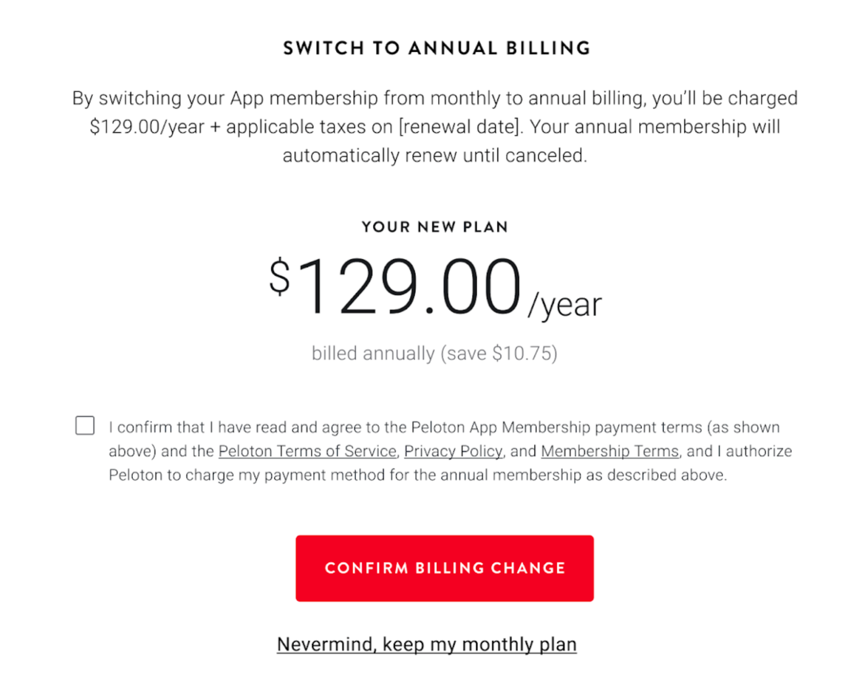Click the [renewal date] placeholder text

[x=460, y=126]
